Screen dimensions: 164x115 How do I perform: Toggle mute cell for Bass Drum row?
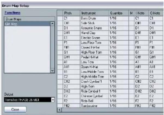(x=131, y=18)
